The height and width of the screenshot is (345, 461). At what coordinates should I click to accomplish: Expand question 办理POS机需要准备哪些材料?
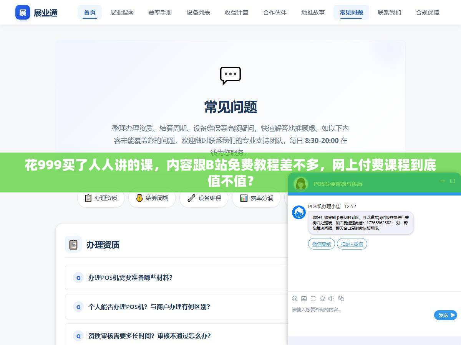(177, 278)
